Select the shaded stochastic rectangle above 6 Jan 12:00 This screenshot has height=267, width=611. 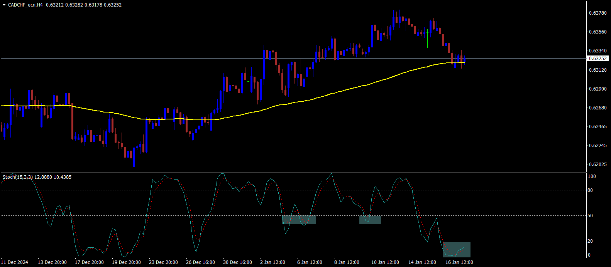(299, 220)
